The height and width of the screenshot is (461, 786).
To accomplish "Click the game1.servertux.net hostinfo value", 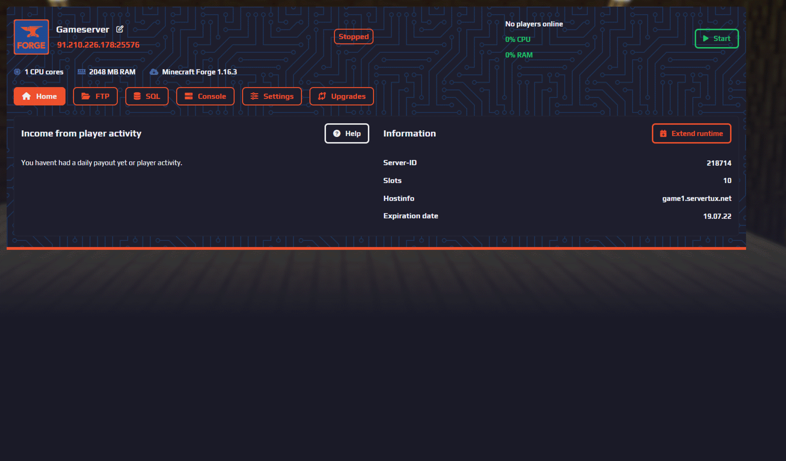I will (x=696, y=198).
